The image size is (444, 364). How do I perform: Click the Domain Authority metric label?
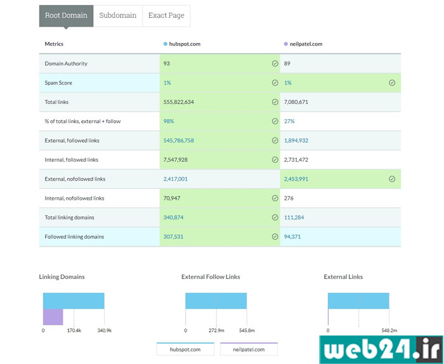[x=66, y=63]
